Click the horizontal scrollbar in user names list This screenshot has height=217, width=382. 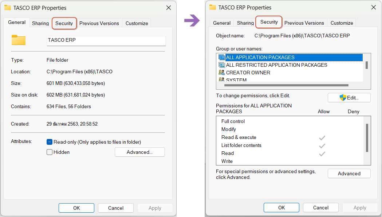(x=286, y=85)
